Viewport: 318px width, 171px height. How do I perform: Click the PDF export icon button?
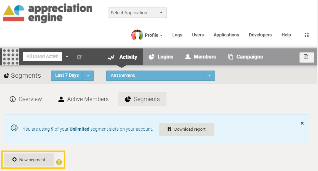306,57
